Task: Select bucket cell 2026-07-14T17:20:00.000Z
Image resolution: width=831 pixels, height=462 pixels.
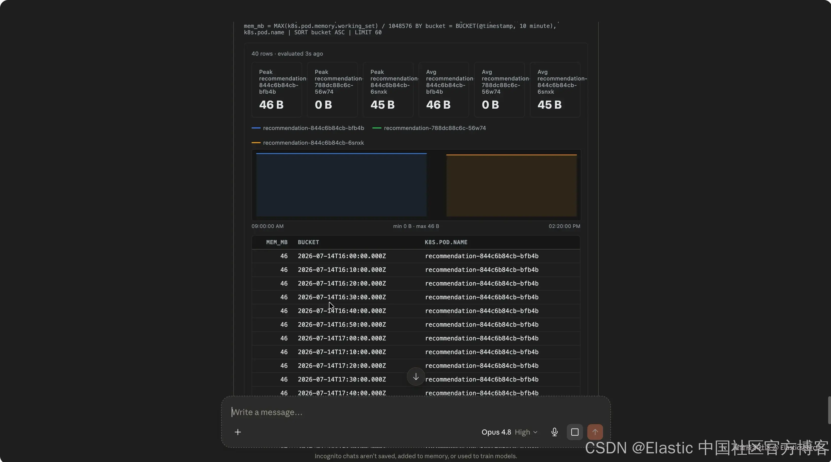Action: tap(342, 366)
